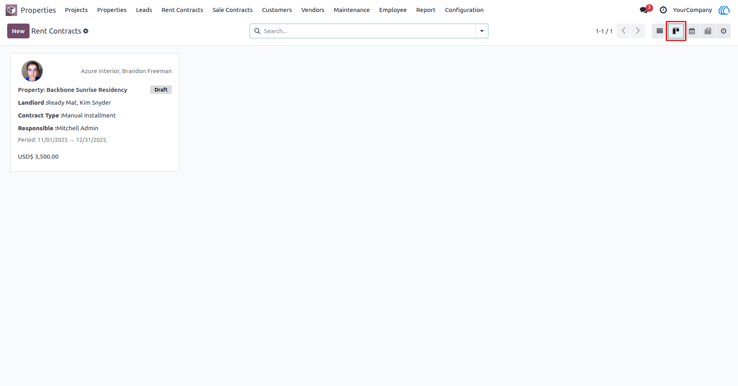Open the Rent Contracts settings gear
The height and width of the screenshot is (386, 738).
click(86, 31)
